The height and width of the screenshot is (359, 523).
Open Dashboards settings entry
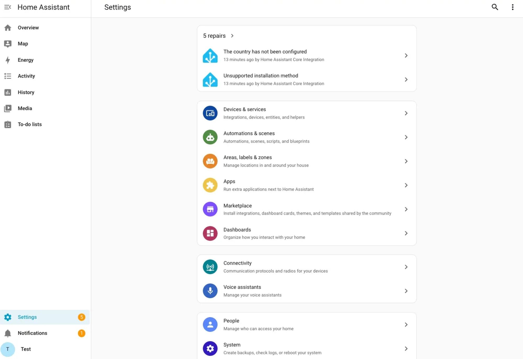pyautogui.click(x=307, y=233)
